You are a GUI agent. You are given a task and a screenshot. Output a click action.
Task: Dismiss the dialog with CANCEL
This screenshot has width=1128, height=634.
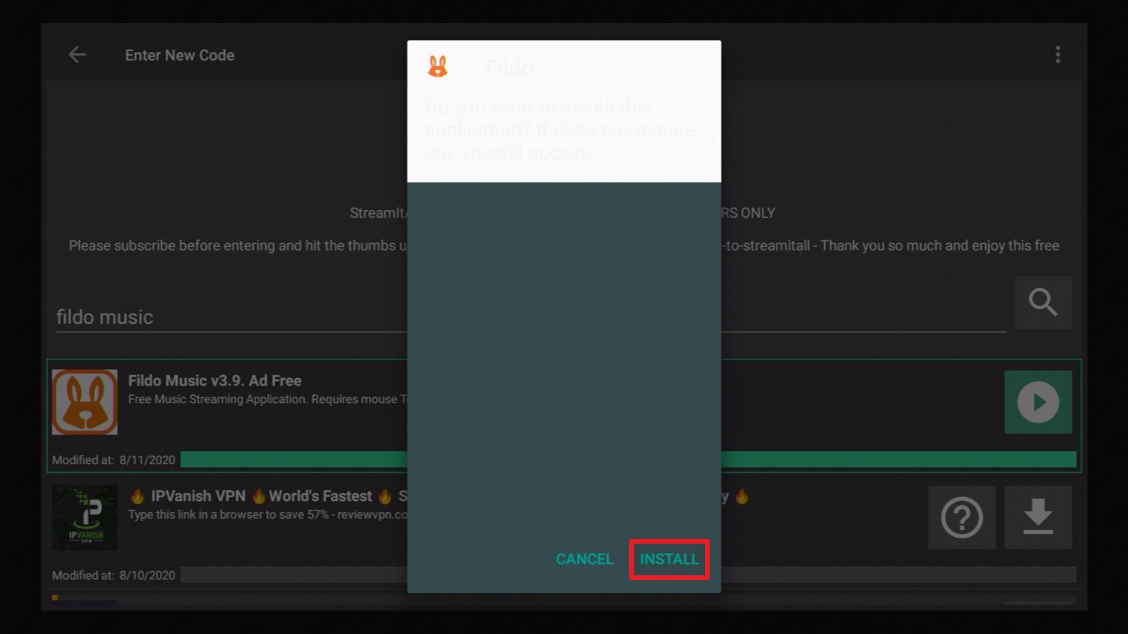point(585,559)
